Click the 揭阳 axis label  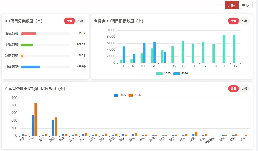coord(232,139)
